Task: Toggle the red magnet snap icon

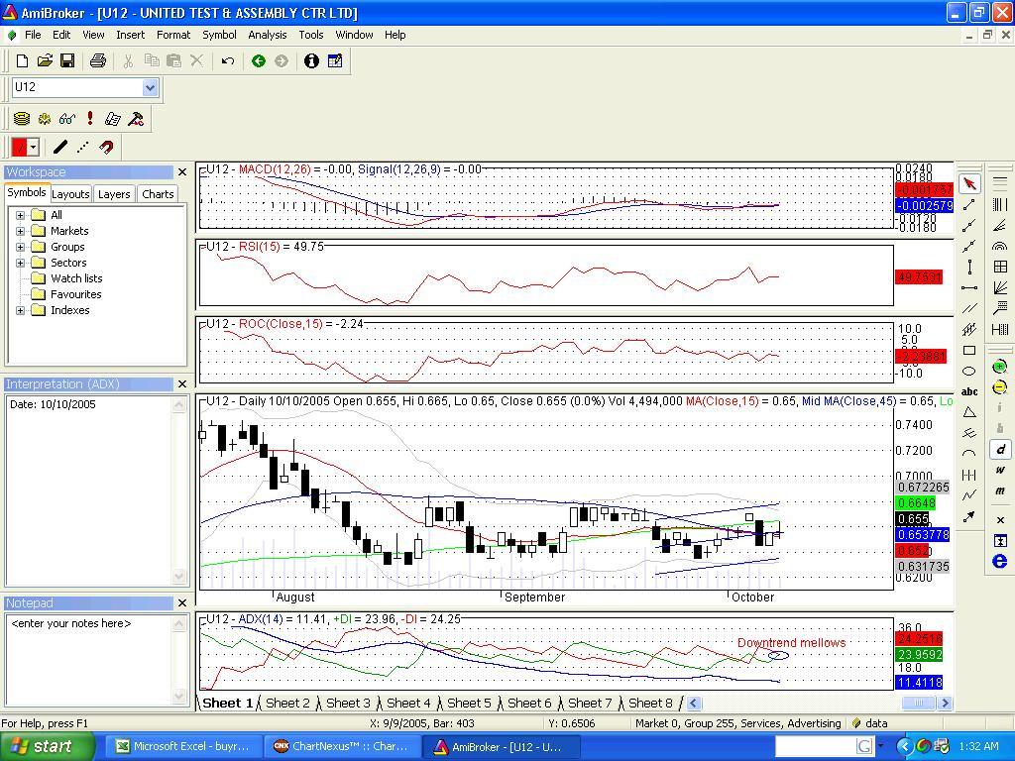Action: coord(106,147)
